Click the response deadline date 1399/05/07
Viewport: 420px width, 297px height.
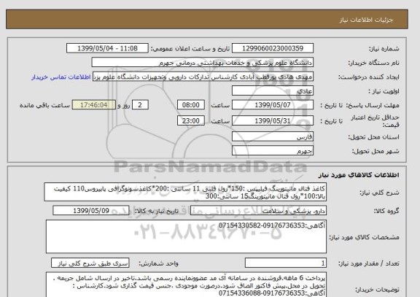click(x=273, y=105)
